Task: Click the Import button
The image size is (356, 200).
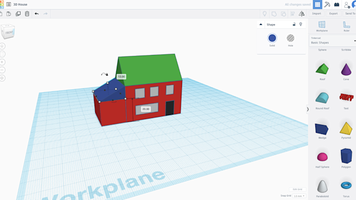Action: pyautogui.click(x=317, y=13)
